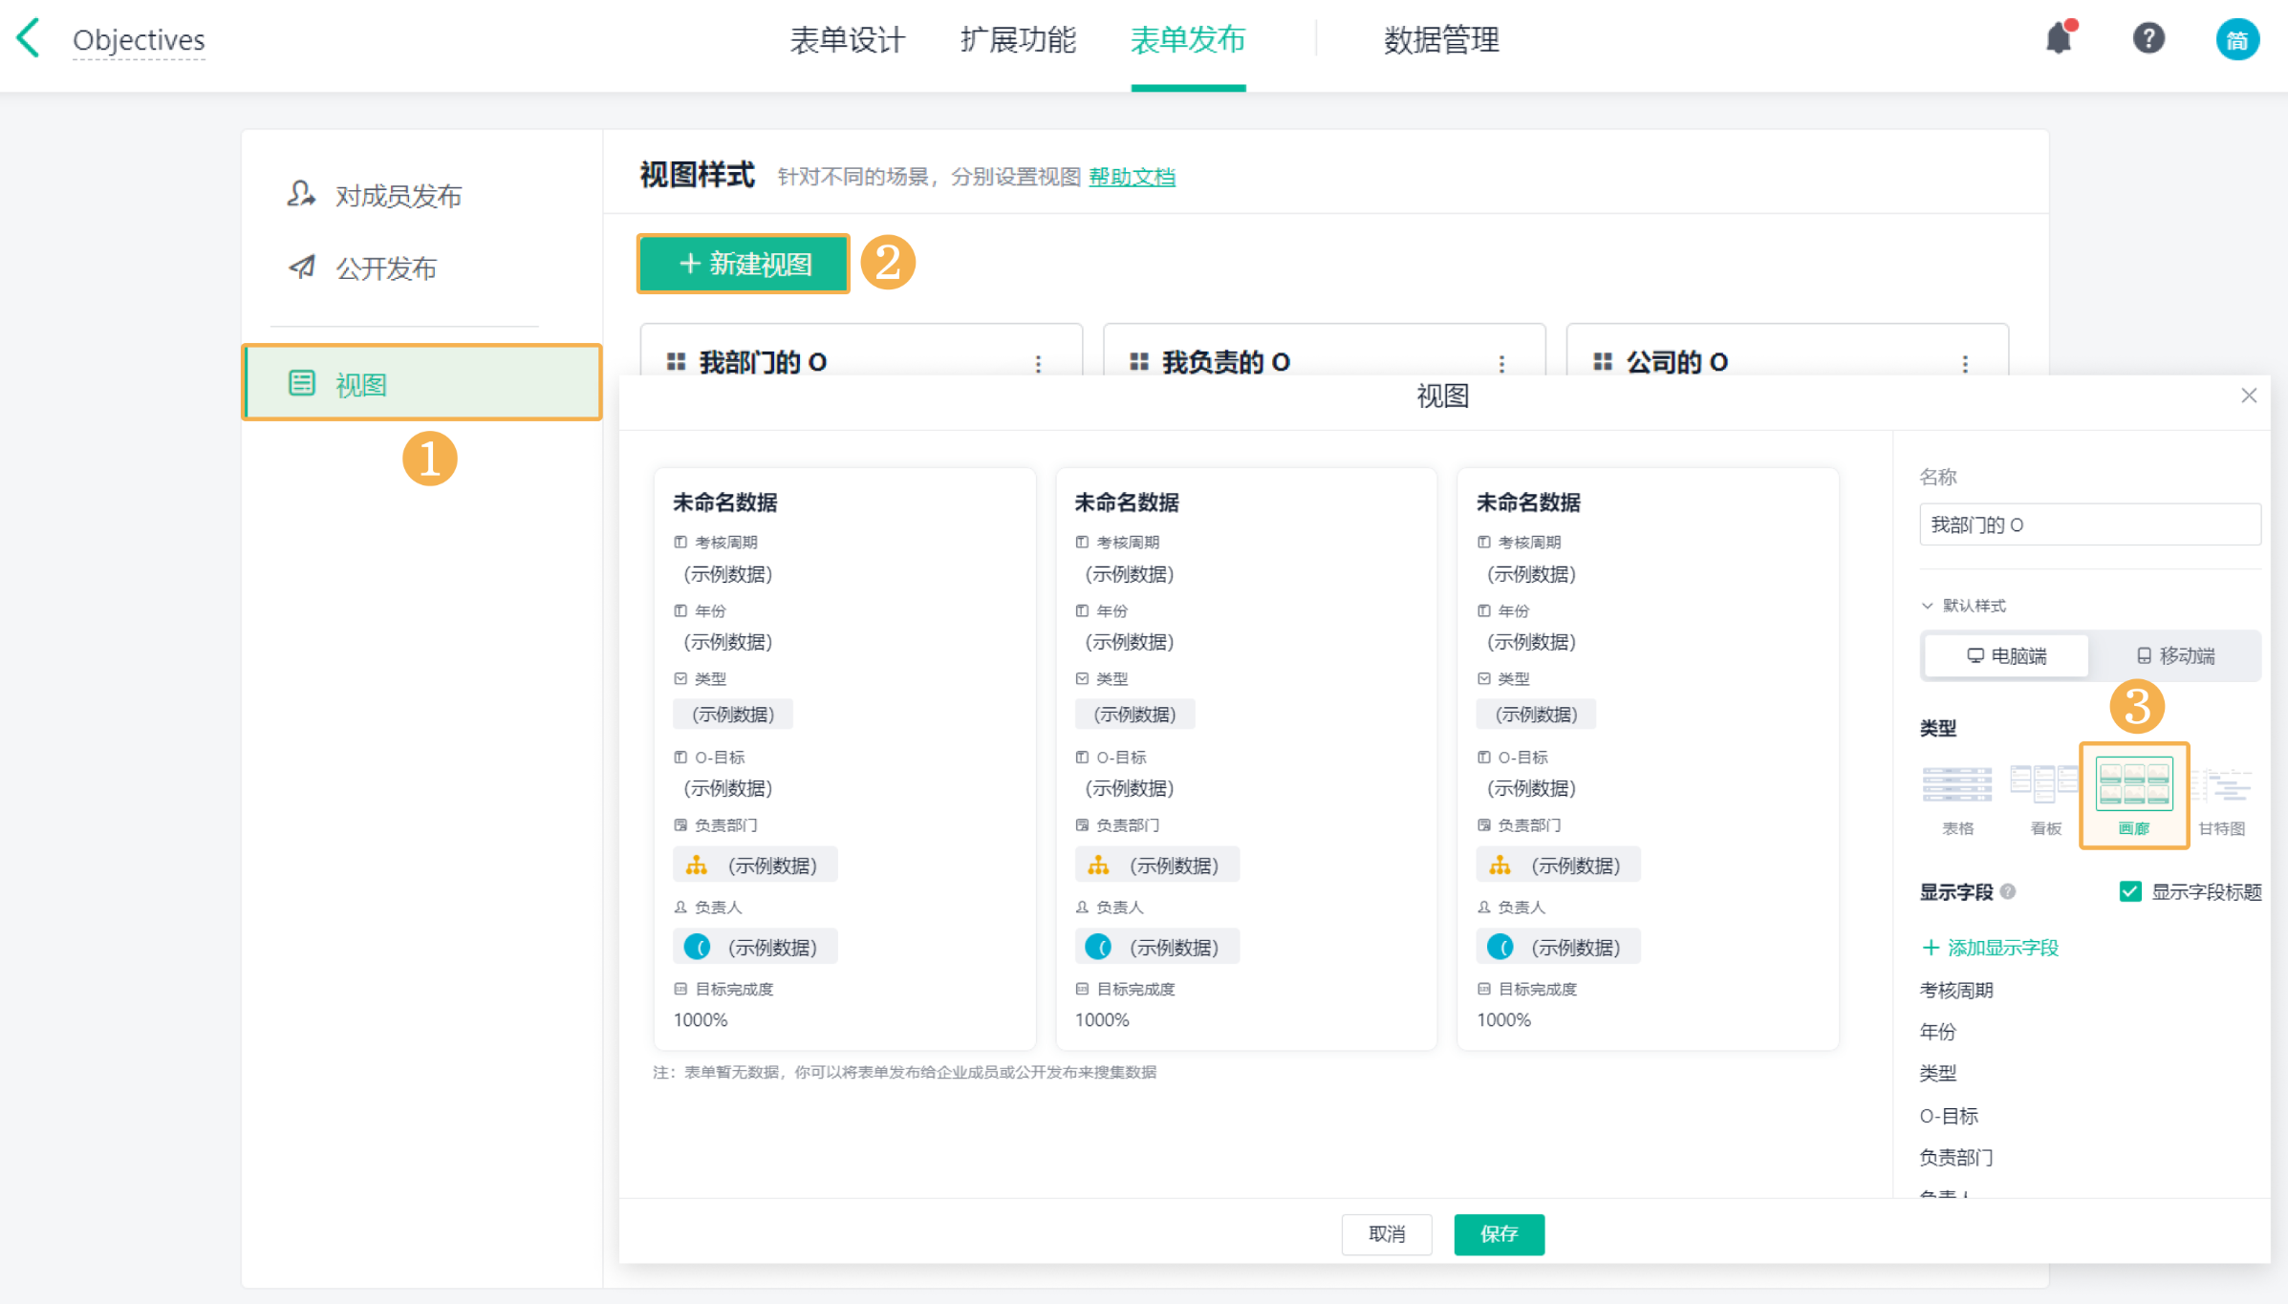This screenshot has width=2288, height=1304.
Task: Click the help icon next to 显示字段
Action: coord(2008,891)
